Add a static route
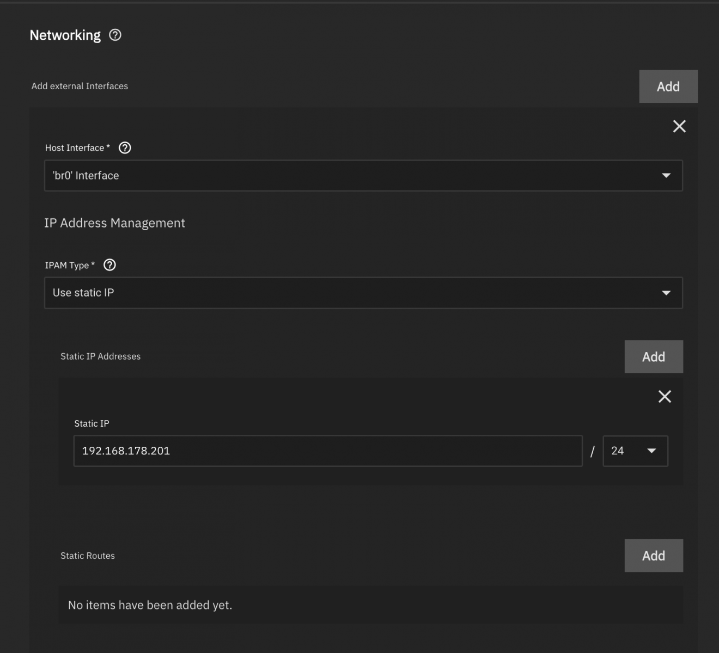The height and width of the screenshot is (653, 719). 654,556
